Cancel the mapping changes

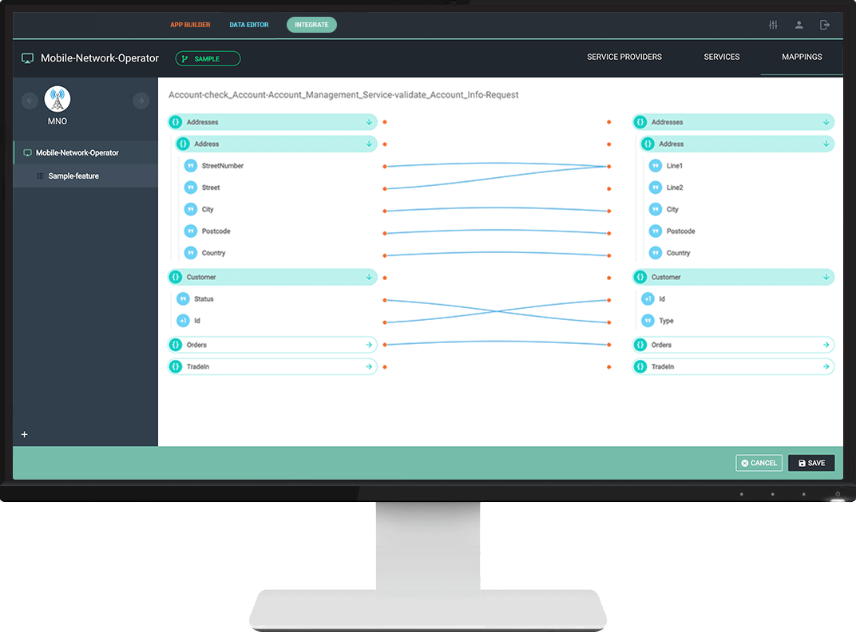759,463
